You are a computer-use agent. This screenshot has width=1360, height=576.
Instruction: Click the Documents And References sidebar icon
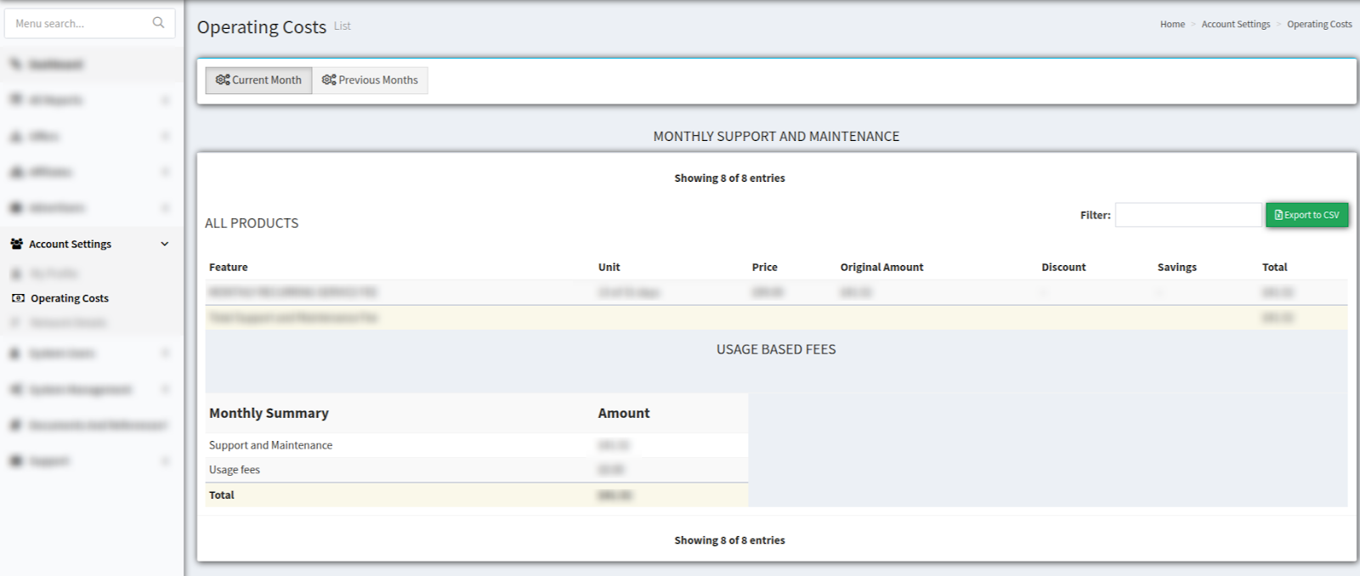coord(16,425)
